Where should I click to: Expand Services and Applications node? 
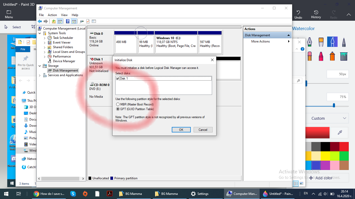(40, 75)
